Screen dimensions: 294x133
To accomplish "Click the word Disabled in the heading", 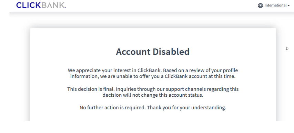I will point(171,52).
